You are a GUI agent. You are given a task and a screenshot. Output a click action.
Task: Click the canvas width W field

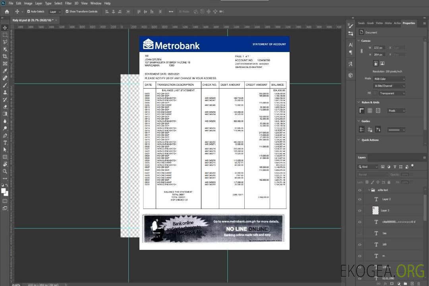coord(379,48)
